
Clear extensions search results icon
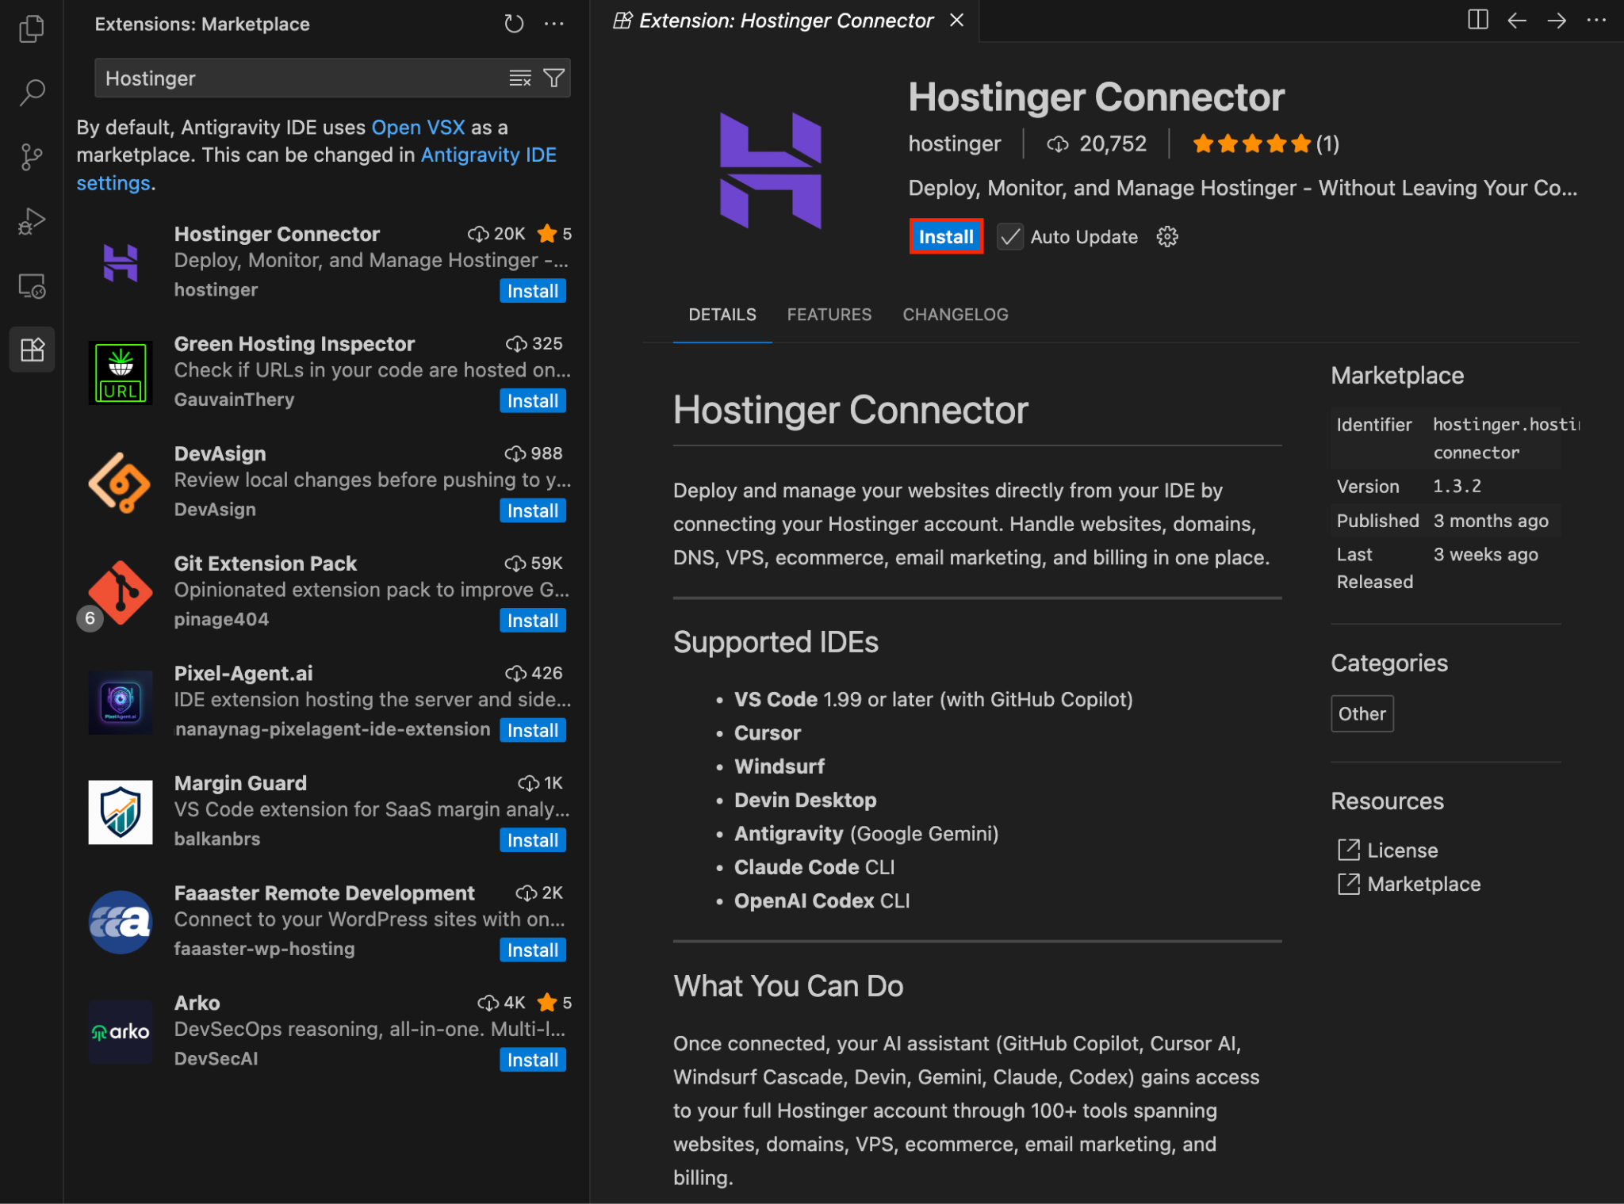point(520,78)
